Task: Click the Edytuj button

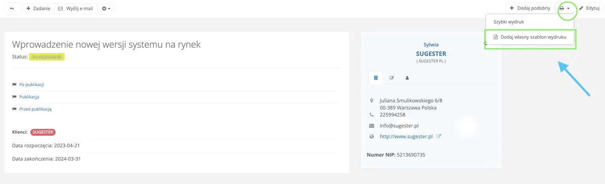Action: (x=589, y=9)
